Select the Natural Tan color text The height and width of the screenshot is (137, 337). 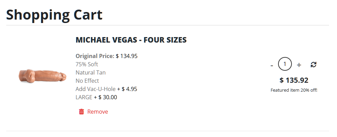coord(91,72)
